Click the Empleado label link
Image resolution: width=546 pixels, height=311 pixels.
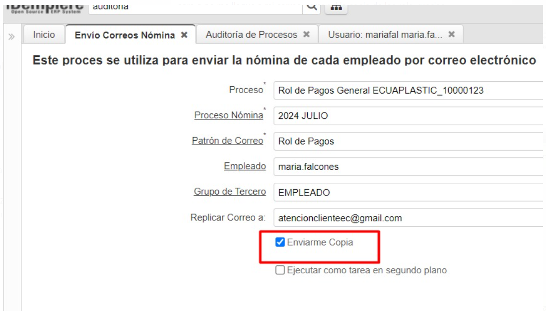tap(245, 166)
